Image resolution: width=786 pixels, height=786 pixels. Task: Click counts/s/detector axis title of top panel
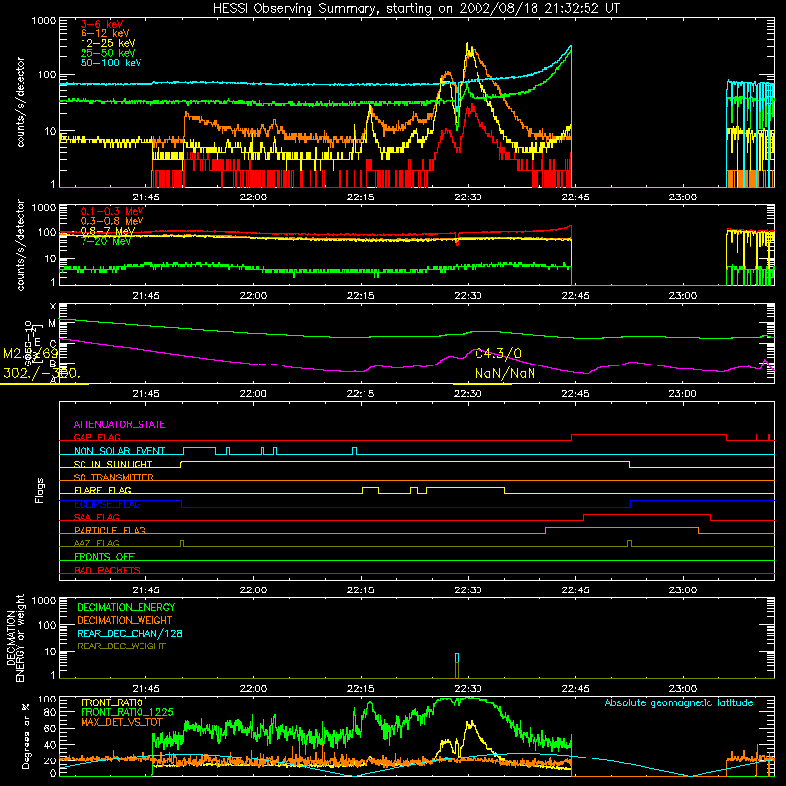(20, 102)
